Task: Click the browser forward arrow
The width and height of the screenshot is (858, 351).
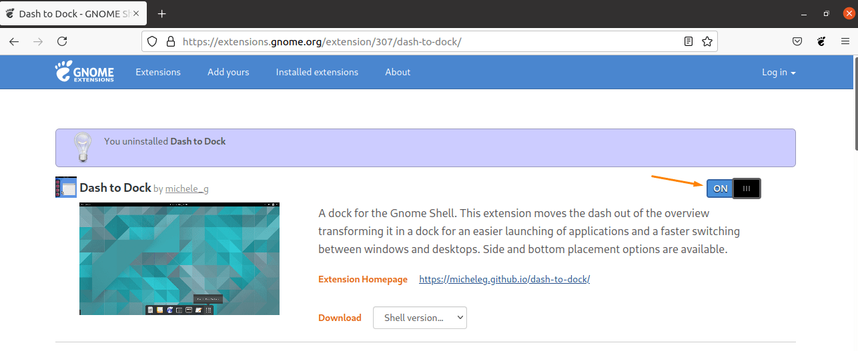Action: (x=38, y=41)
